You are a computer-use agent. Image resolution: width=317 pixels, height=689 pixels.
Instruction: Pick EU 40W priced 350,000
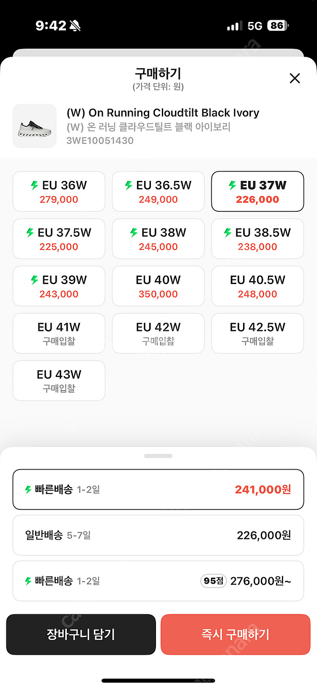(158, 286)
